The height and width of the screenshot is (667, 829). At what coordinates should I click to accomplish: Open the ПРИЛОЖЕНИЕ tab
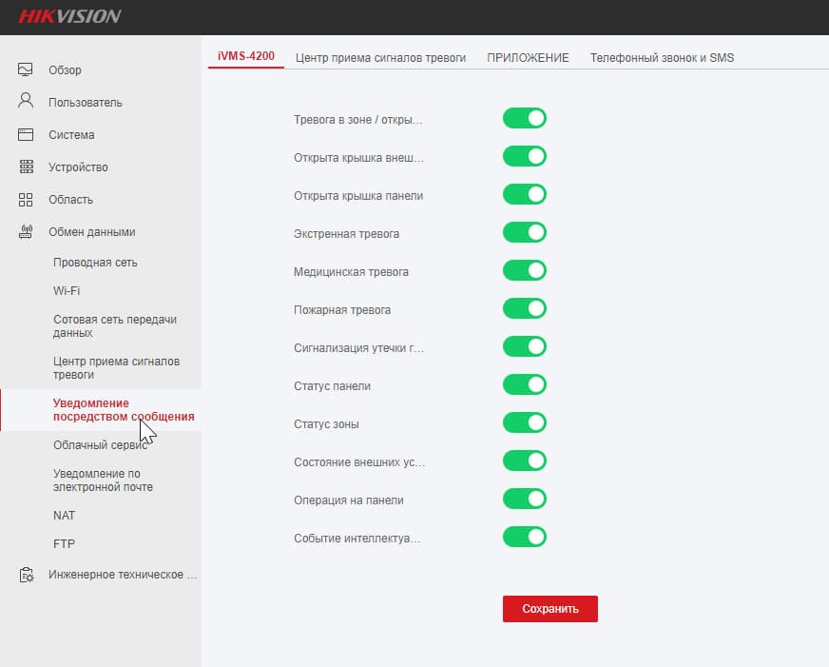click(528, 58)
